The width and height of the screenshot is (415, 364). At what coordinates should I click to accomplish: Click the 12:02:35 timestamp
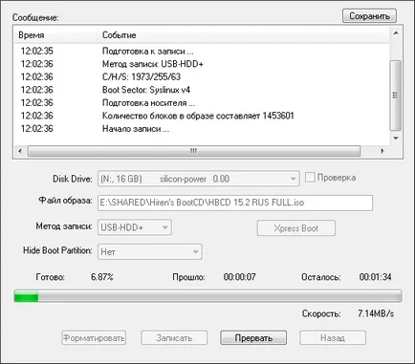[x=37, y=51]
